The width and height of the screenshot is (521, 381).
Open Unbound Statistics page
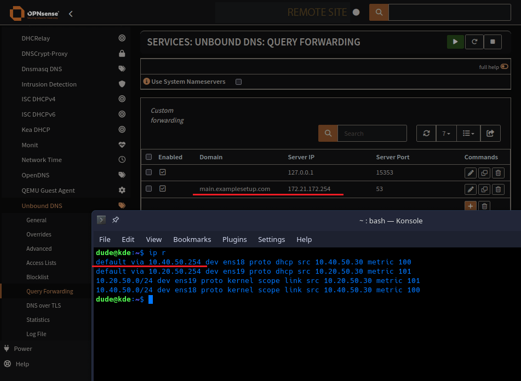(x=38, y=320)
